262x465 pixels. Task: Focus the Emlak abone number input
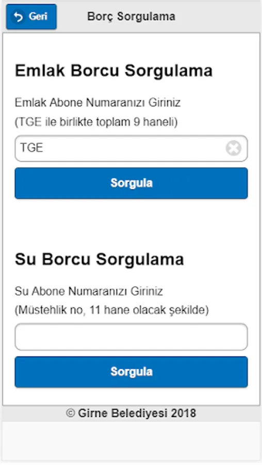tap(131, 148)
